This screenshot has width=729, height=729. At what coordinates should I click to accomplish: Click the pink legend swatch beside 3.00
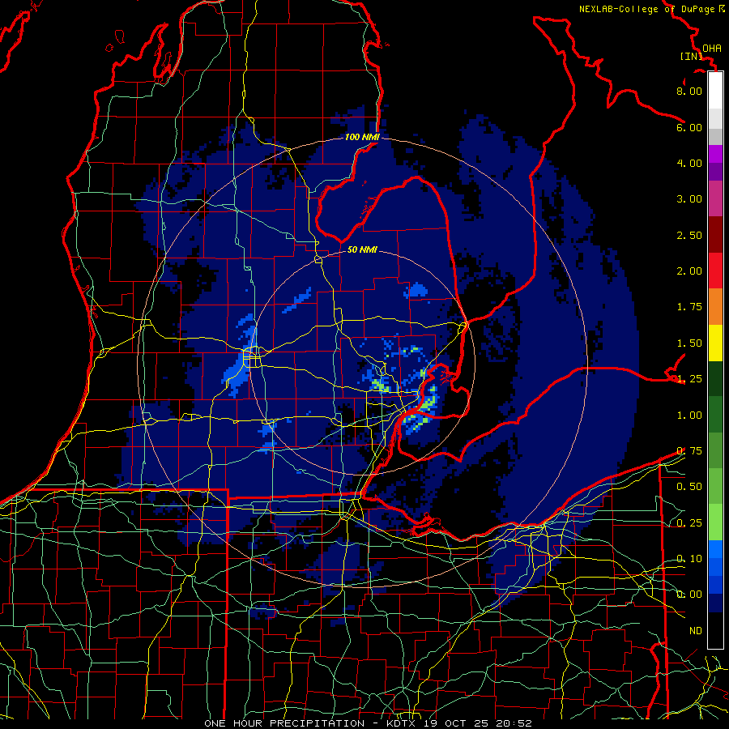[x=715, y=198]
